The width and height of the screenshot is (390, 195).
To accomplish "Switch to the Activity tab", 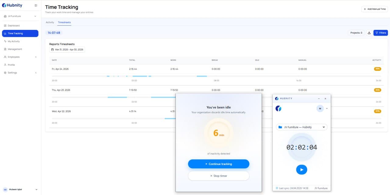I will point(50,22).
